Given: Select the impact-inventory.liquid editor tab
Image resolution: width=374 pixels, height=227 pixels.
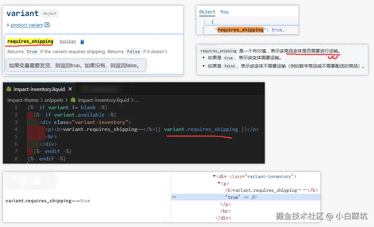Looking at the screenshot, I should (39, 89).
